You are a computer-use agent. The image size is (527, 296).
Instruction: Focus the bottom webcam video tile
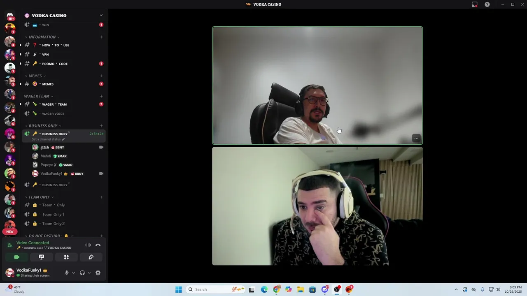317,206
